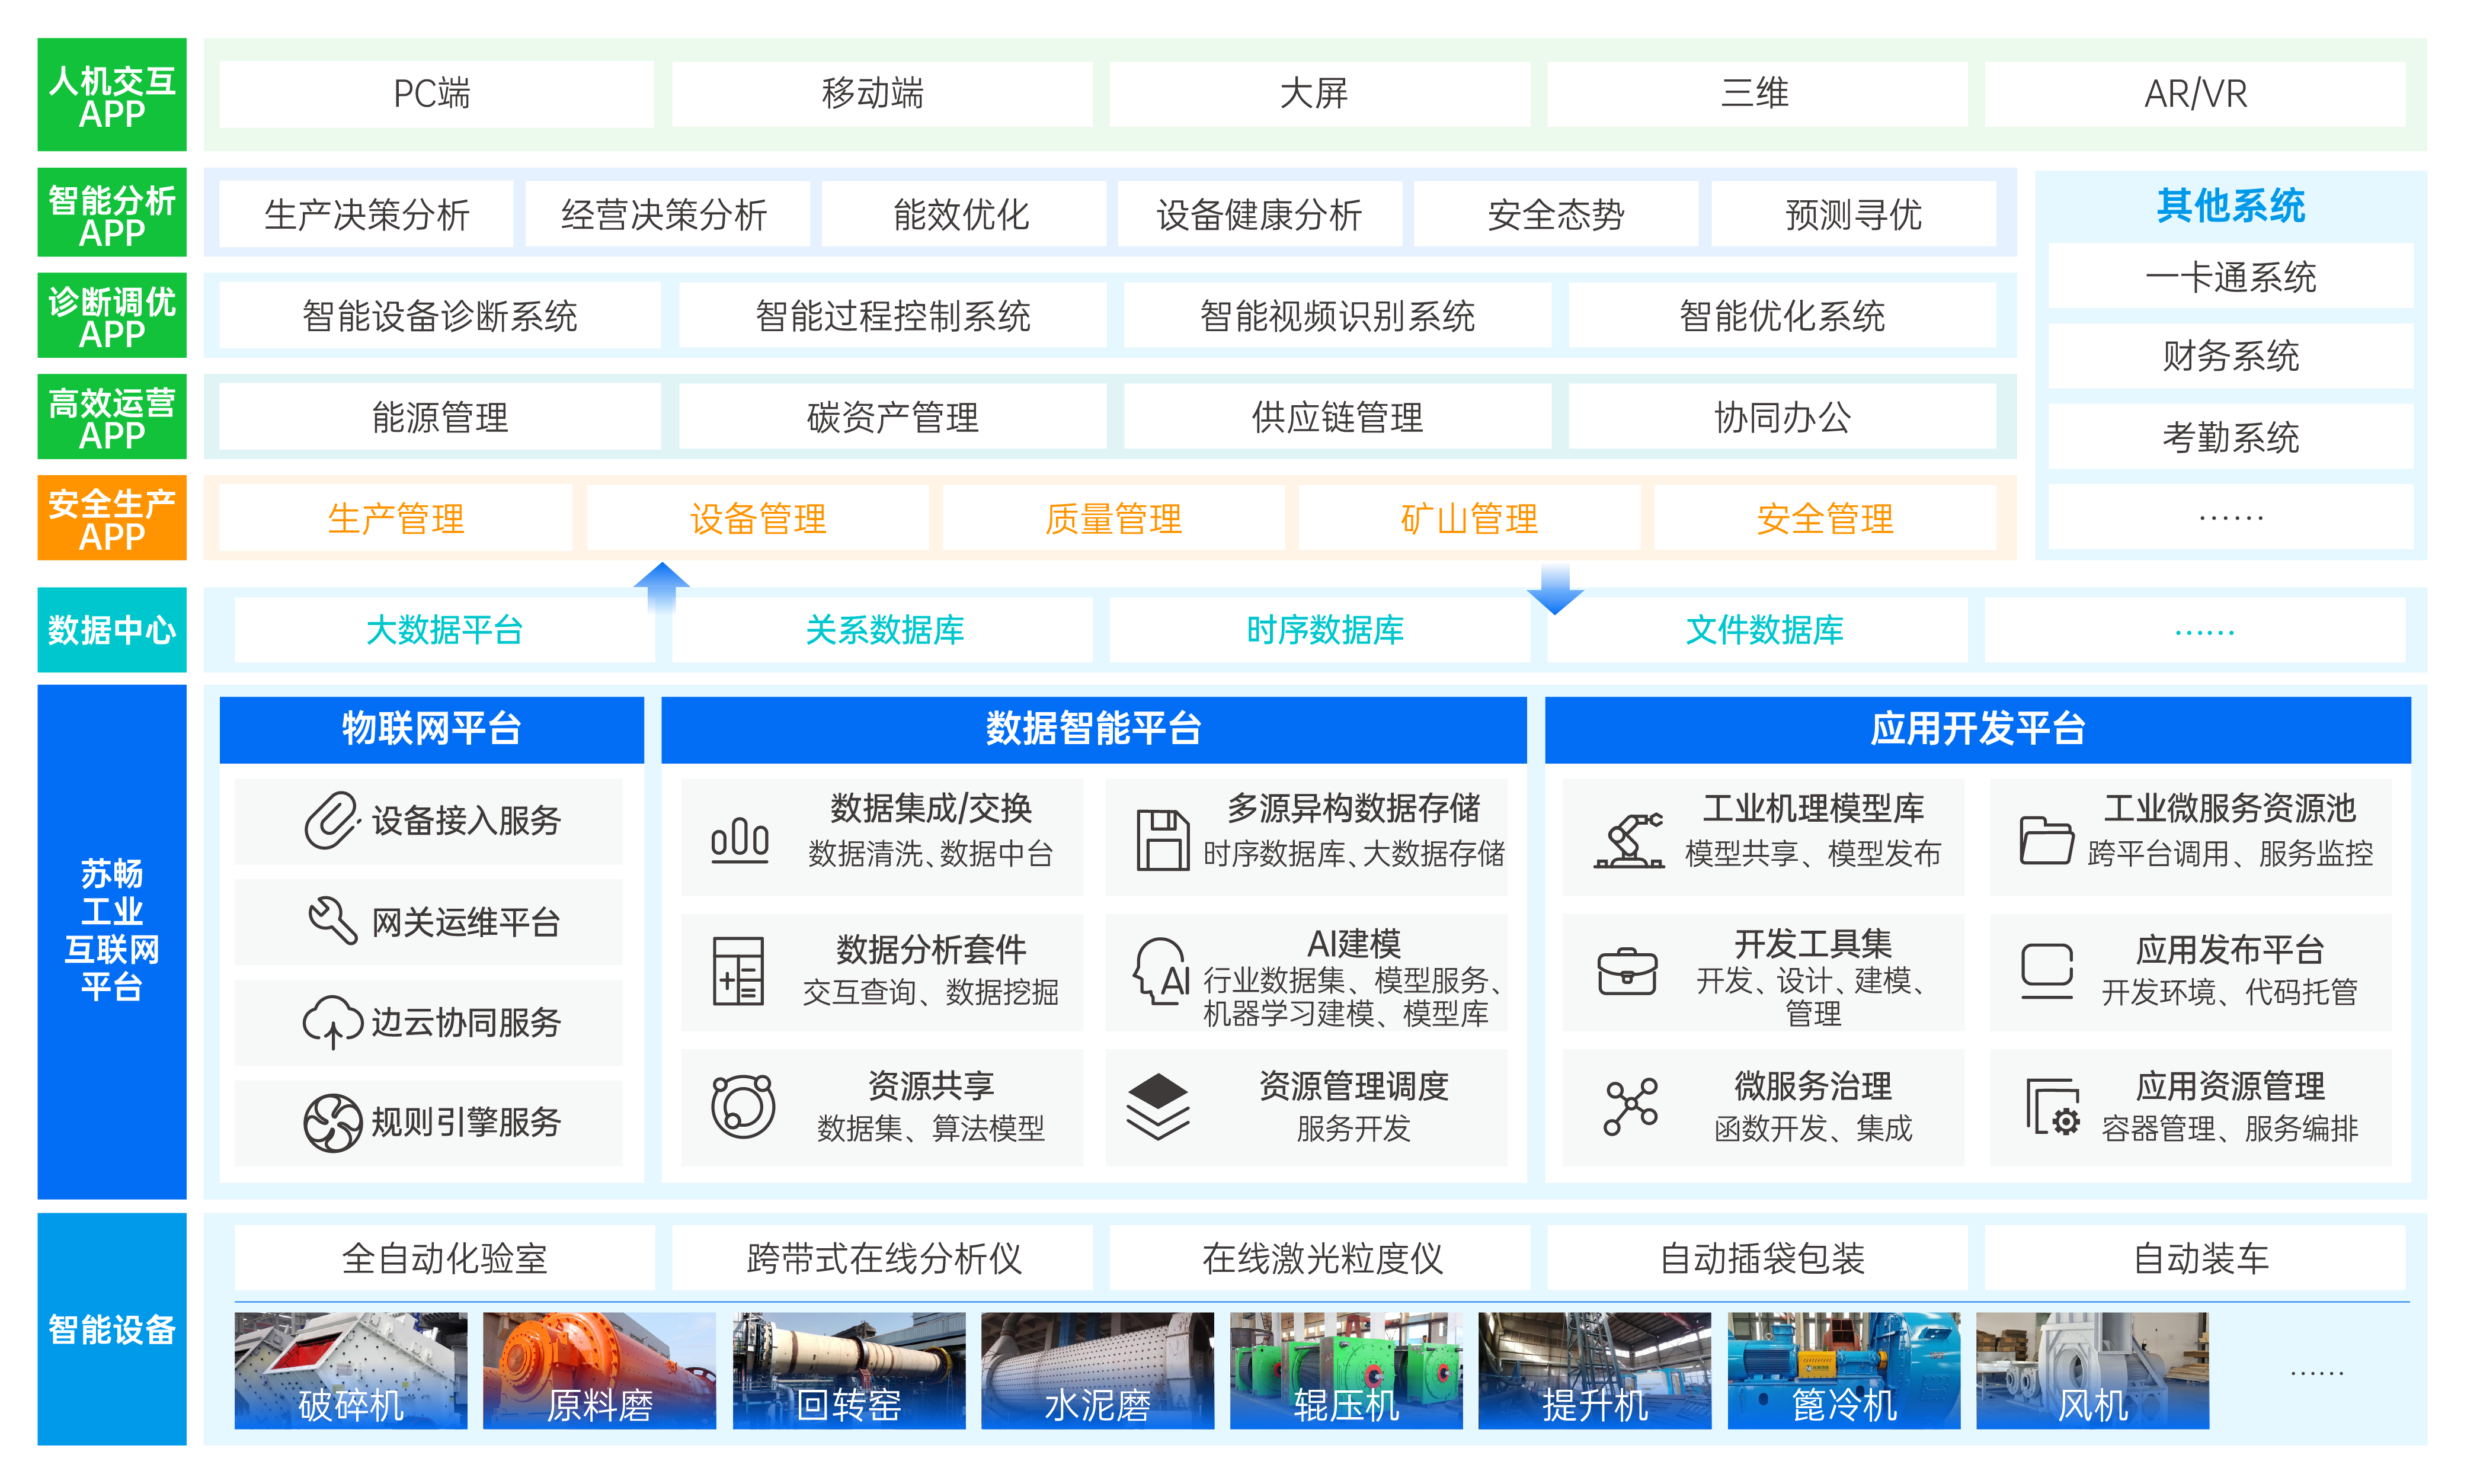Click the 一卡通系统 box

point(2231,276)
